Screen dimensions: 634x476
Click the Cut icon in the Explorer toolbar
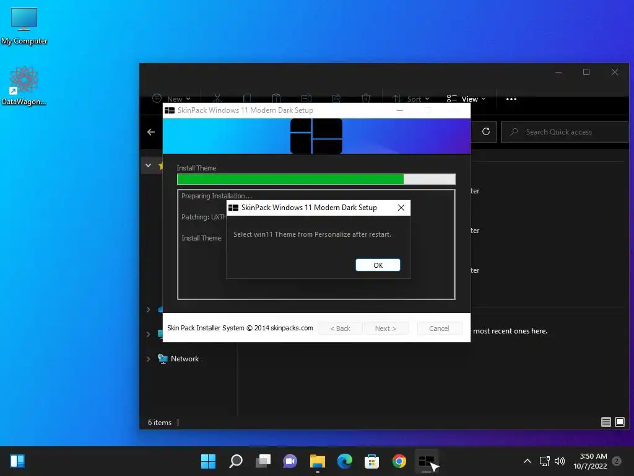(x=217, y=99)
